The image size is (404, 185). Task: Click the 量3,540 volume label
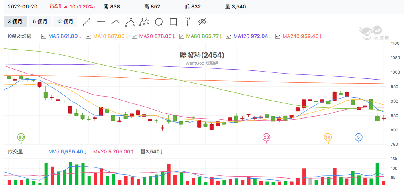point(152,152)
